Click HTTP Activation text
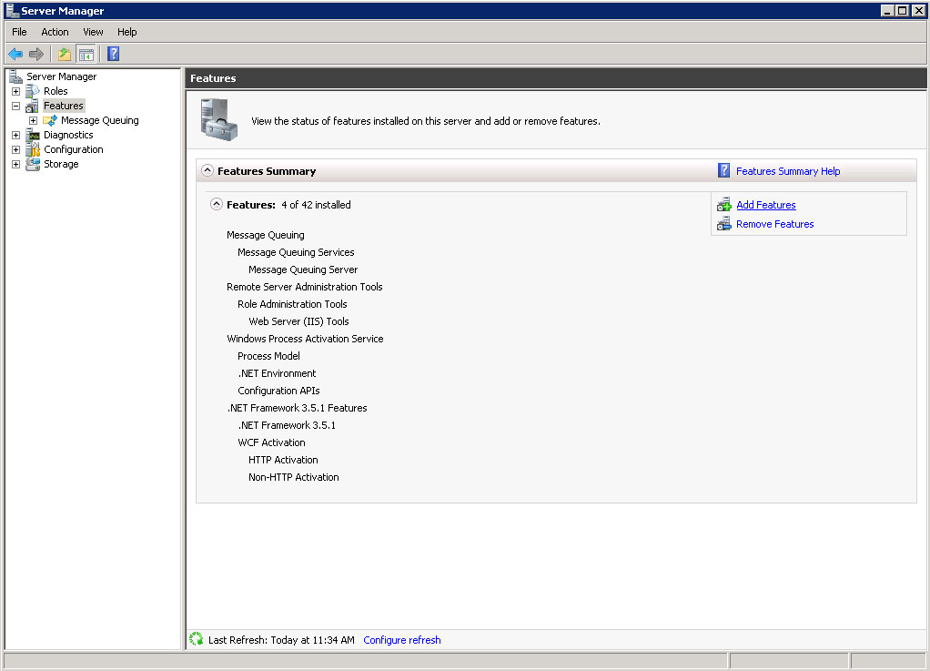Viewport: 930px width, 671px height. click(283, 460)
